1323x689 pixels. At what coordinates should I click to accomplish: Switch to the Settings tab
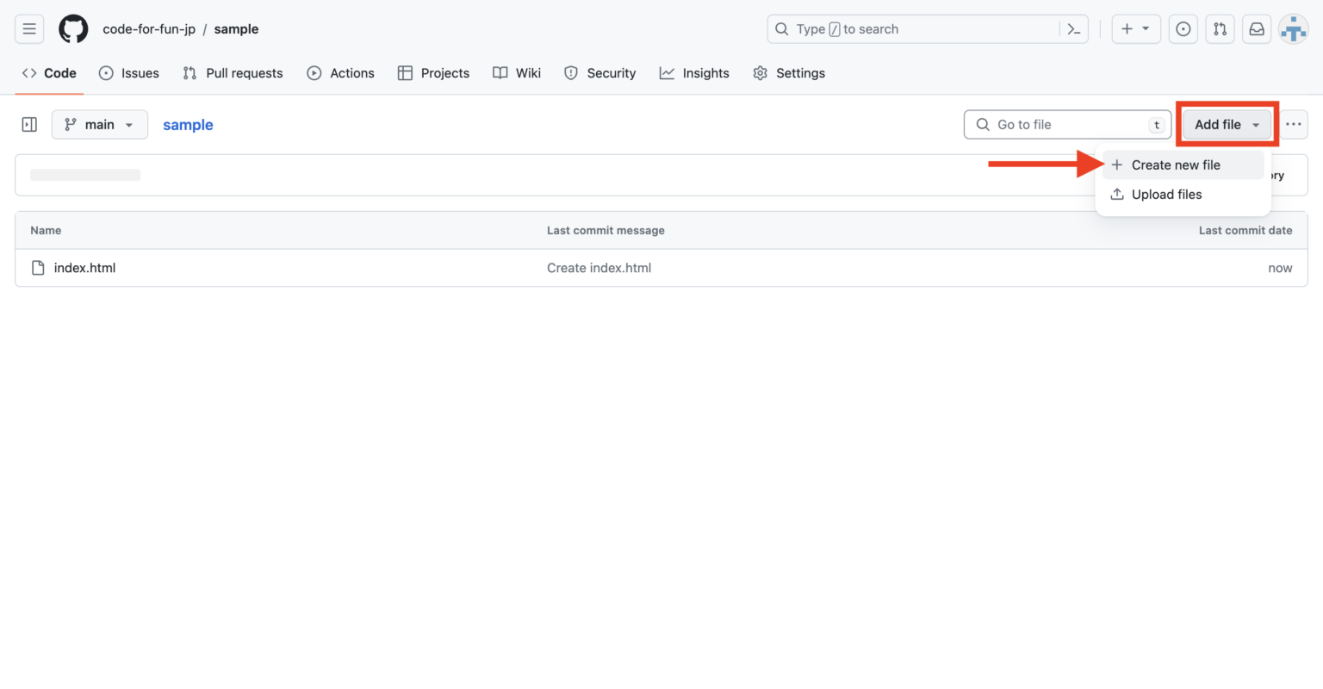789,73
